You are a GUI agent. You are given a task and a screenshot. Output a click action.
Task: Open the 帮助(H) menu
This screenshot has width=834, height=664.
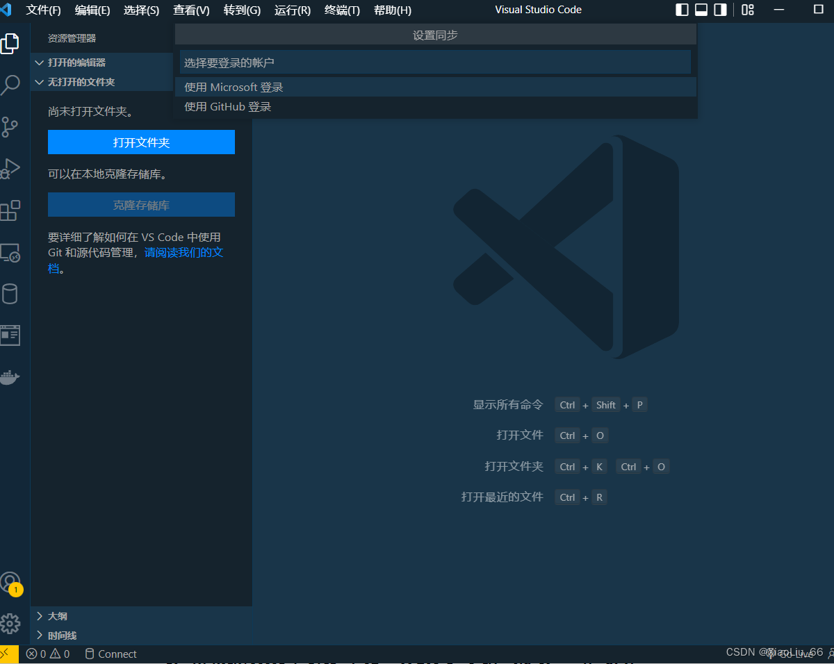pyautogui.click(x=393, y=10)
